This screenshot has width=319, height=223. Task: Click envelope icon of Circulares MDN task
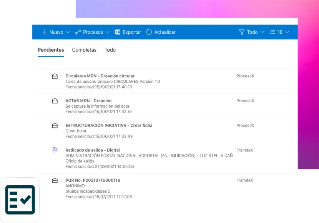(x=55, y=76)
